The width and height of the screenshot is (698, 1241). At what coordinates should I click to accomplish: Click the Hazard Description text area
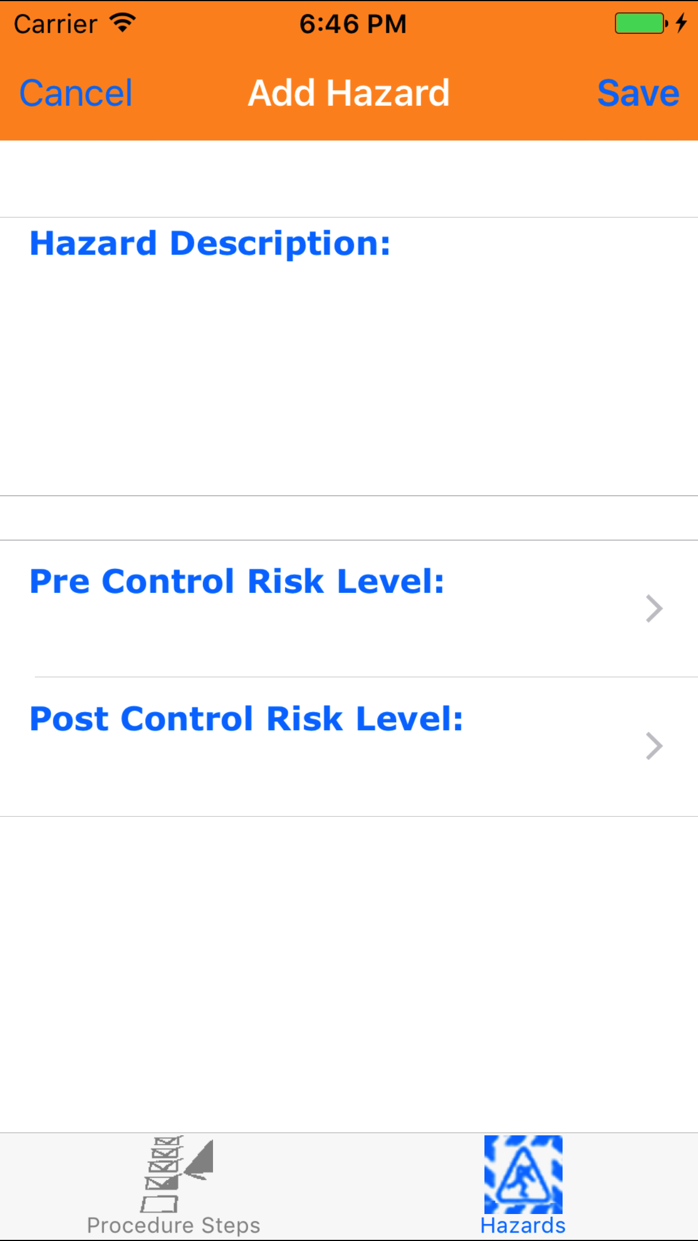click(x=348, y=382)
